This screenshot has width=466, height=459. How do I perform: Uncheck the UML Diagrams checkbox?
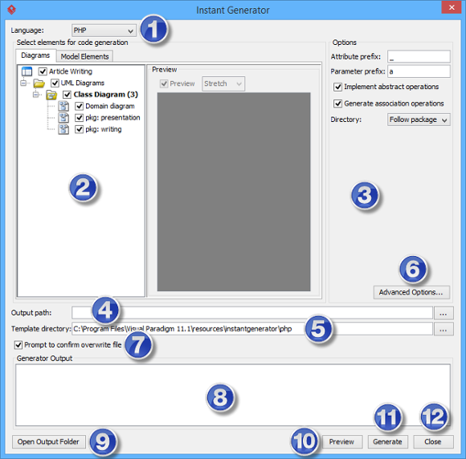(55, 83)
